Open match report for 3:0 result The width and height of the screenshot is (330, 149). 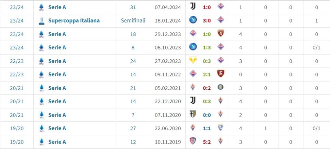[207, 20]
